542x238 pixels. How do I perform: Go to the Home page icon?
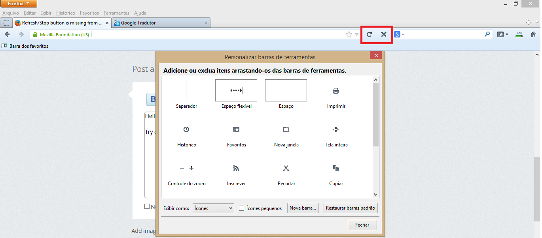click(x=533, y=34)
